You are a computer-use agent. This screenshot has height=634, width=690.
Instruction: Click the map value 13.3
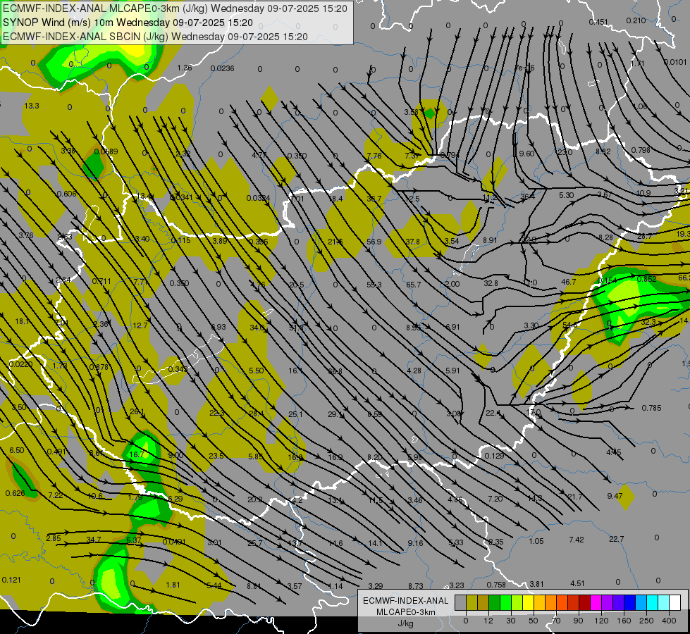32,106
